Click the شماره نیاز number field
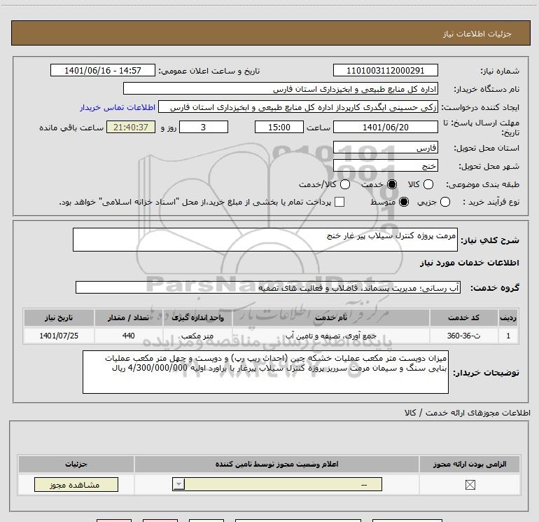The height and width of the screenshot is (522, 539). [x=385, y=71]
